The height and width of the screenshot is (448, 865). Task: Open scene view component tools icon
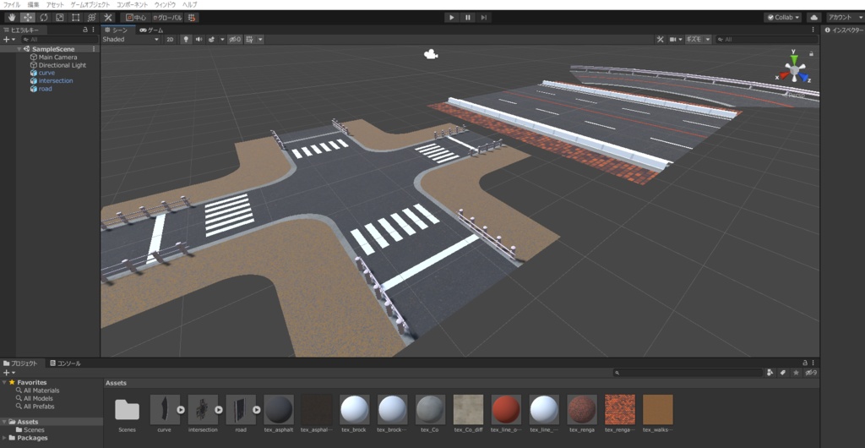(x=660, y=40)
